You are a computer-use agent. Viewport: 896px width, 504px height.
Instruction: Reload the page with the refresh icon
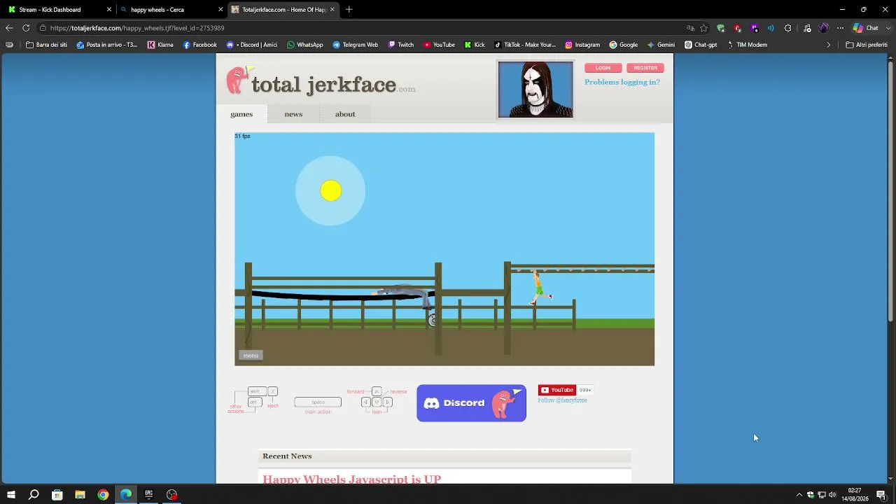point(26,28)
